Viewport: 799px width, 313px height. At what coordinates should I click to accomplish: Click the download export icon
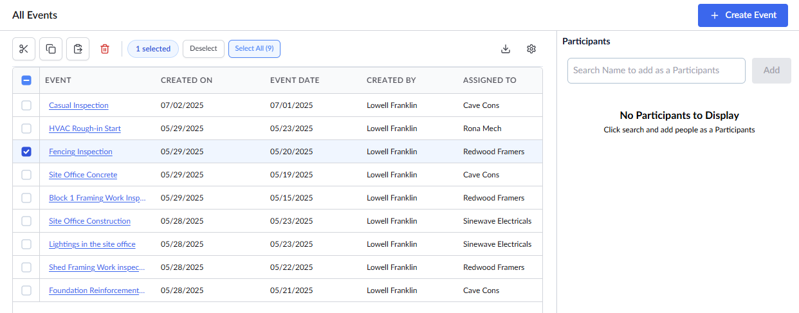(x=506, y=49)
